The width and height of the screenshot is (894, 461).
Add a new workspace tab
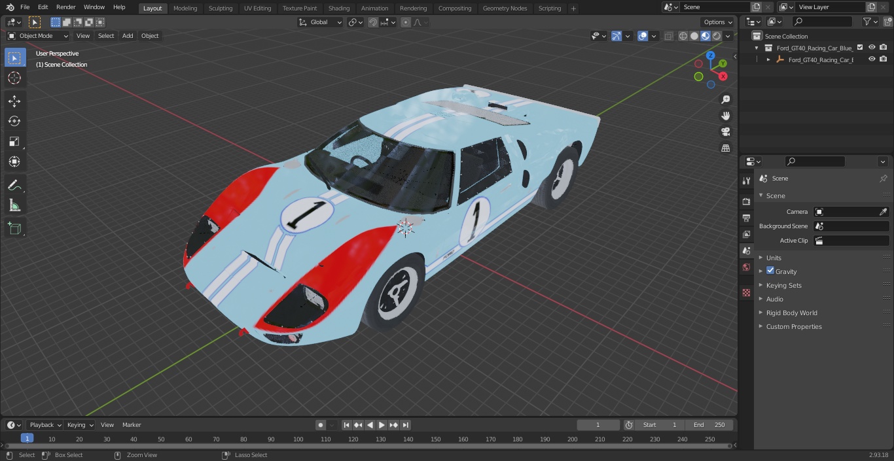point(573,9)
